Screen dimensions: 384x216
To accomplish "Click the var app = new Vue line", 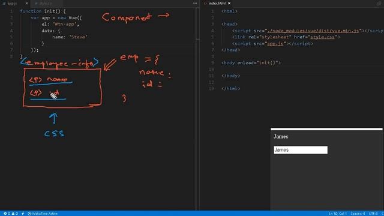I will coord(56,18).
